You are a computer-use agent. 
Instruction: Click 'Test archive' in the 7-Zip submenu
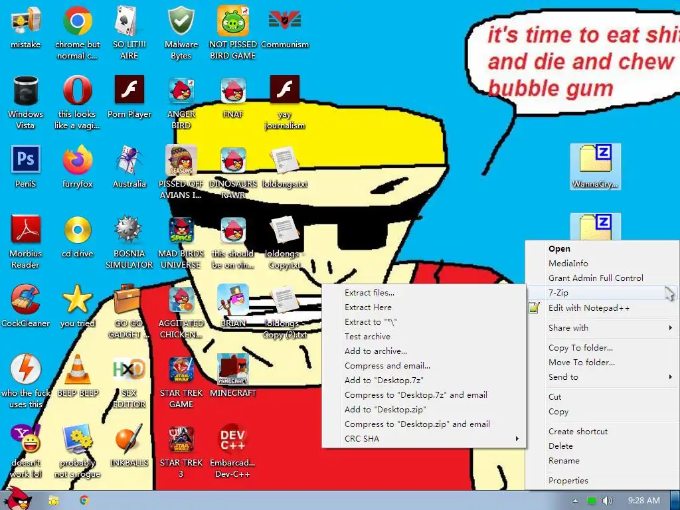424,337
